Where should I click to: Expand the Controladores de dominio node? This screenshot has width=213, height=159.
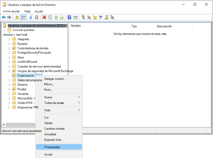click(x=9, y=48)
